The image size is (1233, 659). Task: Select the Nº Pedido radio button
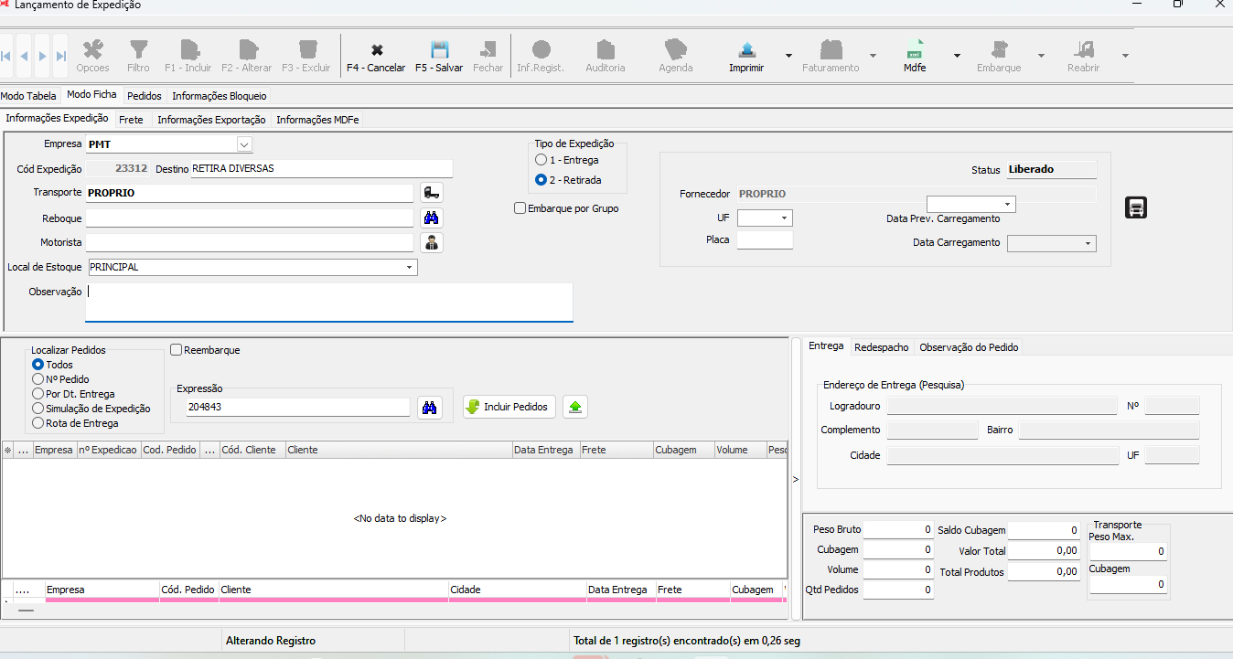pyautogui.click(x=38, y=379)
